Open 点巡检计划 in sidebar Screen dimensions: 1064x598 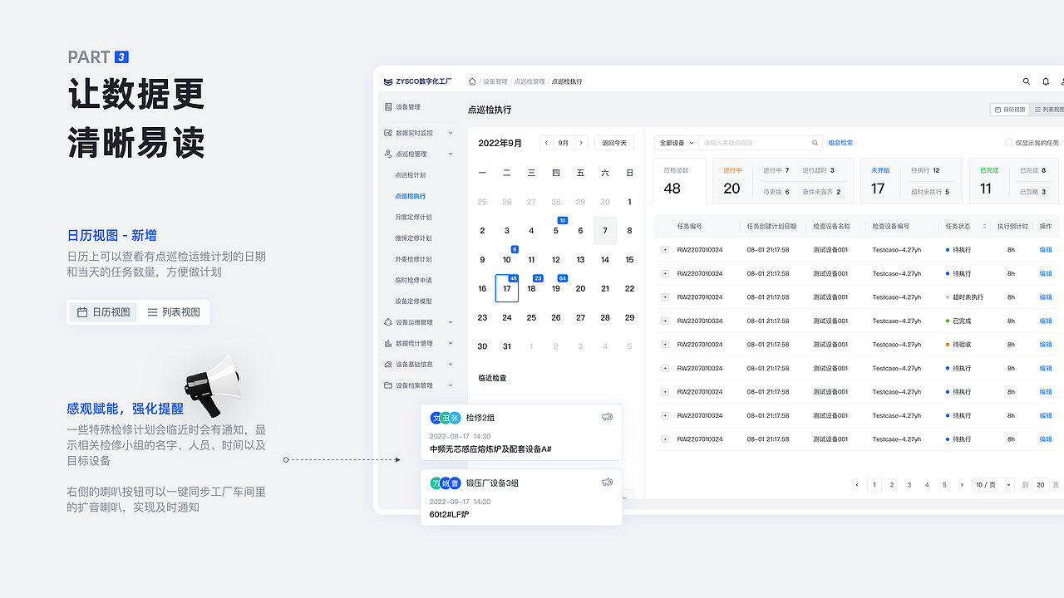411,175
